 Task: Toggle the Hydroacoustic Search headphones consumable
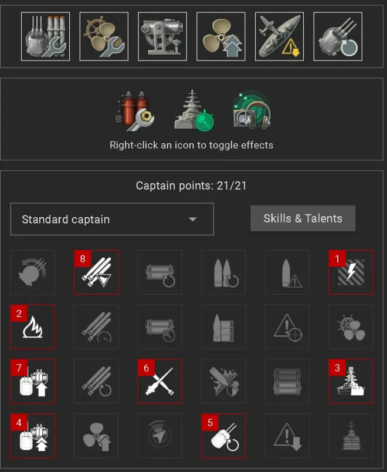pyautogui.click(x=252, y=110)
